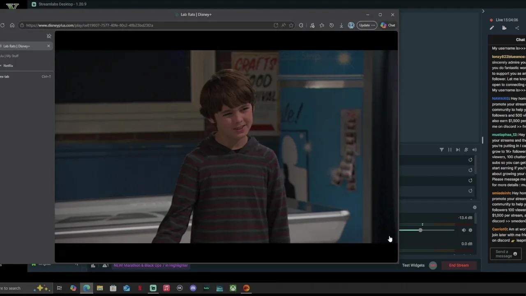Open the browser favorites list icon
Screen dimensions: 526x296
click(x=322, y=25)
